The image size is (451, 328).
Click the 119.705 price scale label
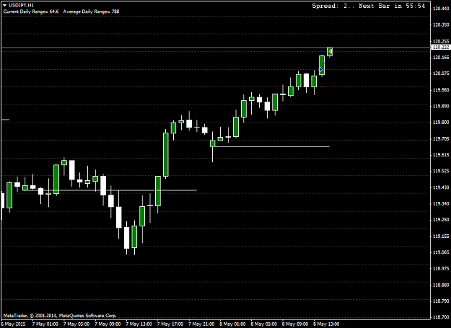pyautogui.click(x=441, y=138)
